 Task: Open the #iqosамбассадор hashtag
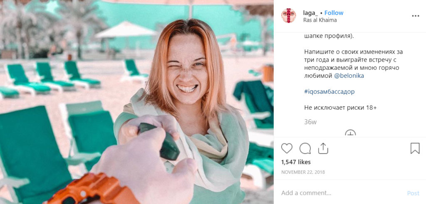click(x=329, y=92)
